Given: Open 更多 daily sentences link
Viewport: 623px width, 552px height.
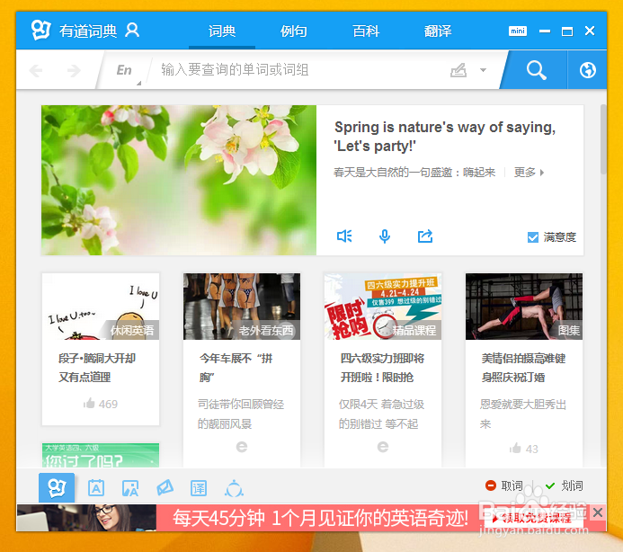Looking at the screenshot, I should click(529, 173).
